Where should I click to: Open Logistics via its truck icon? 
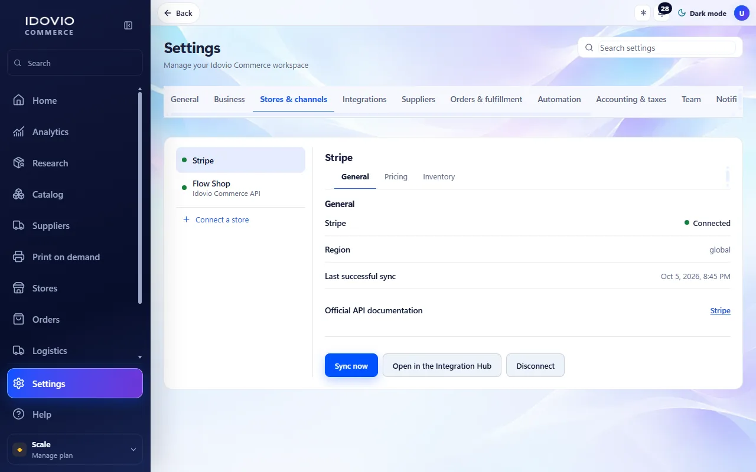[x=19, y=350]
